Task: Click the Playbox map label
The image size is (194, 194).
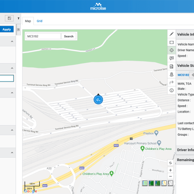Action: click(148, 133)
